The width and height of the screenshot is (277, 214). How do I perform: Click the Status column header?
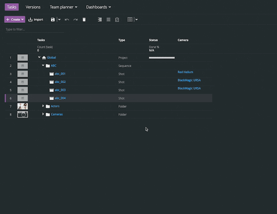click(153, 40)
